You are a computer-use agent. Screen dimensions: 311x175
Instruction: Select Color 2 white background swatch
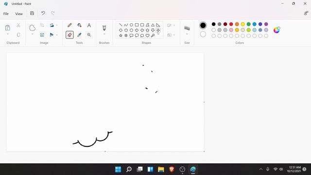(203, 35)
